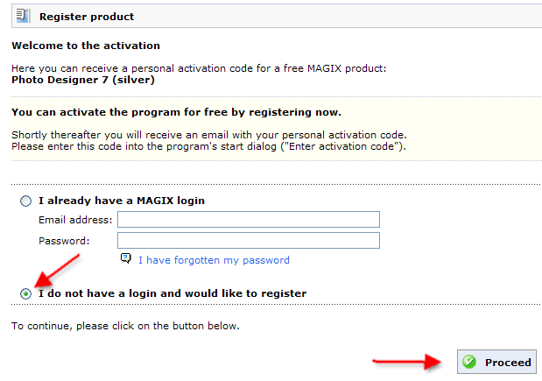Click the "I already have a MAGIX login" label text
This screenshot has height=381, width=542.
(121, 201)
